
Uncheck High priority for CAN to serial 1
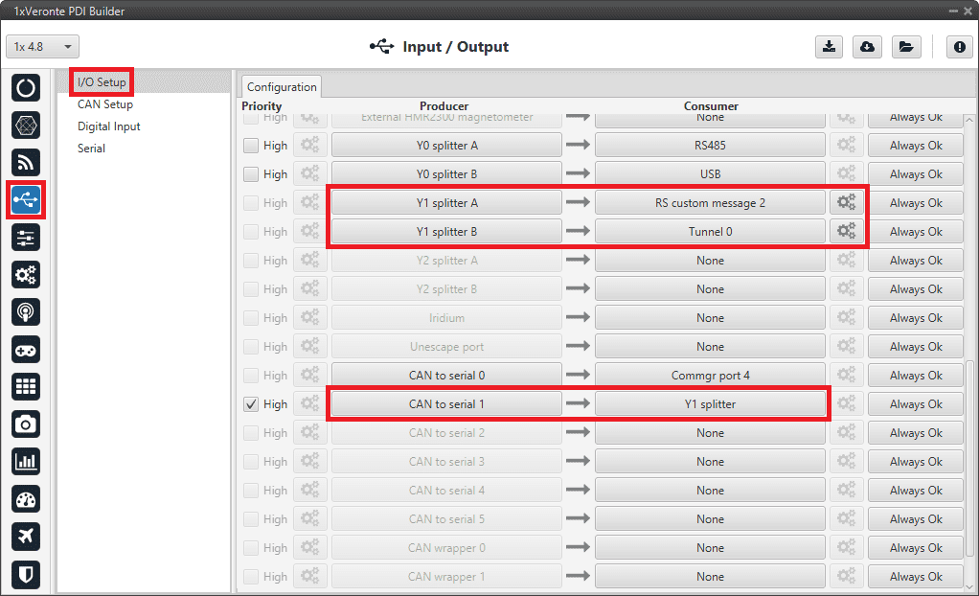pos(251,404)
